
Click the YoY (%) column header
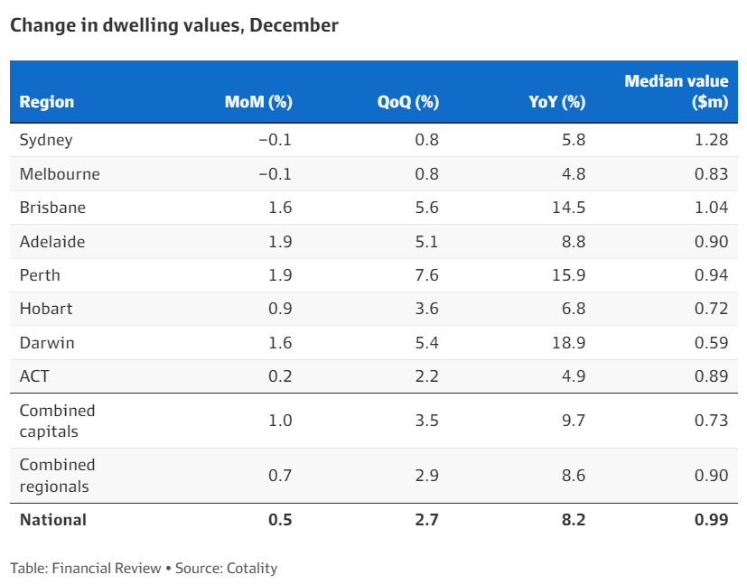click(556, 102)
